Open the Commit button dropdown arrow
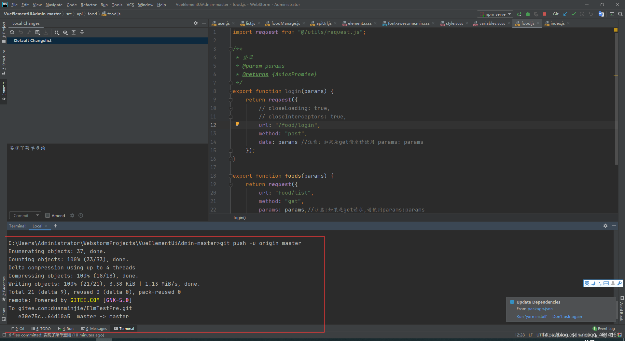 coord(37,215)
